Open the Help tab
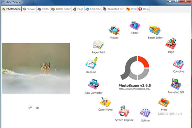192x128 pixels. pyautogui.click(x=144, y=9)
